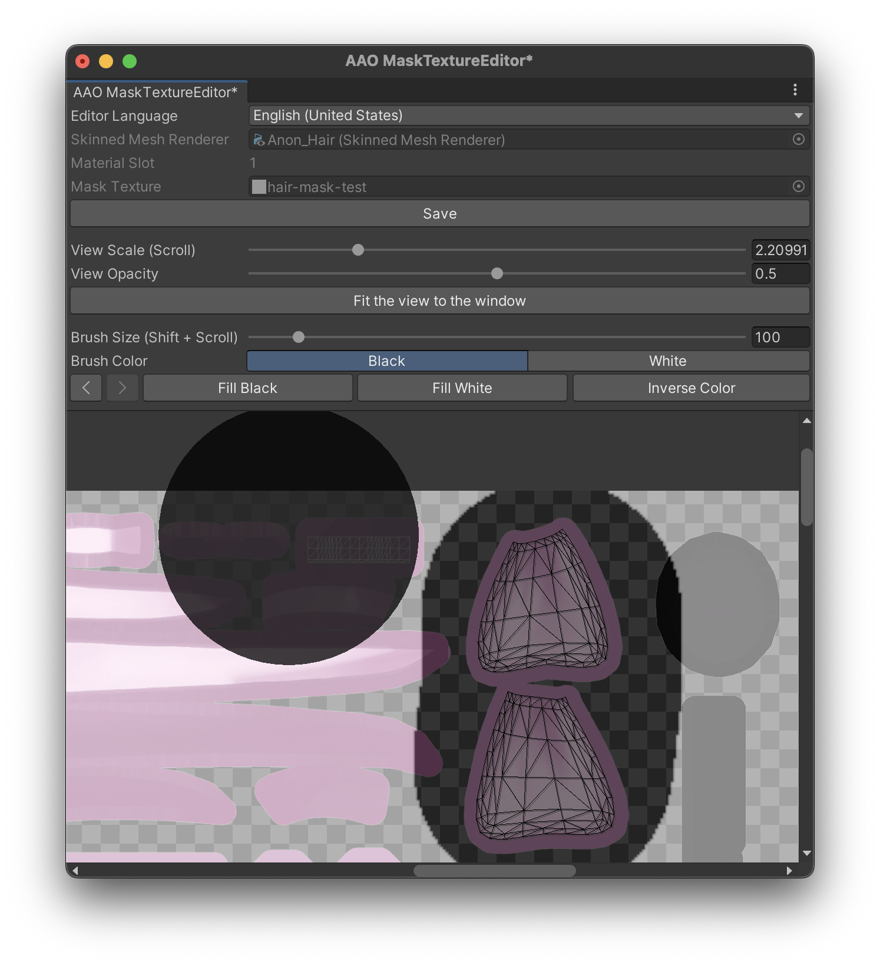The height and width of the screenshot is (965, 880).
Task: Click the Anon_Hair mesh renderer icon
Action: click(259, 140)
